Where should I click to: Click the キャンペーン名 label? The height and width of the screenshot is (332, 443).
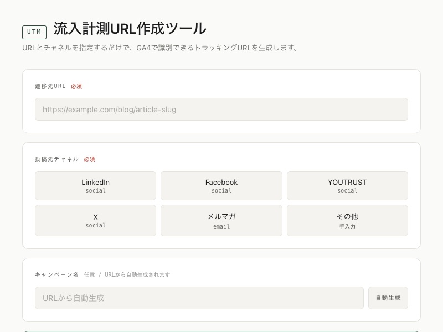coord(57,274)
